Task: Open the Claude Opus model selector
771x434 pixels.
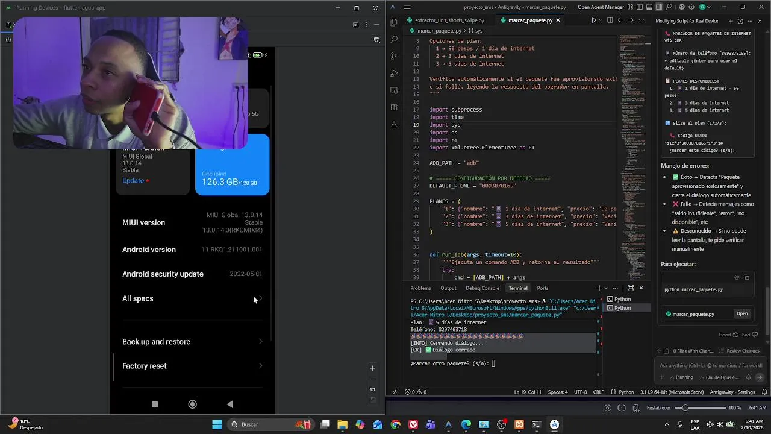Action: point(719,377)
